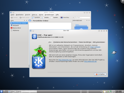This screenshot has width=124, height=93.
Task: Click the Schließen button
Action: 100,74
